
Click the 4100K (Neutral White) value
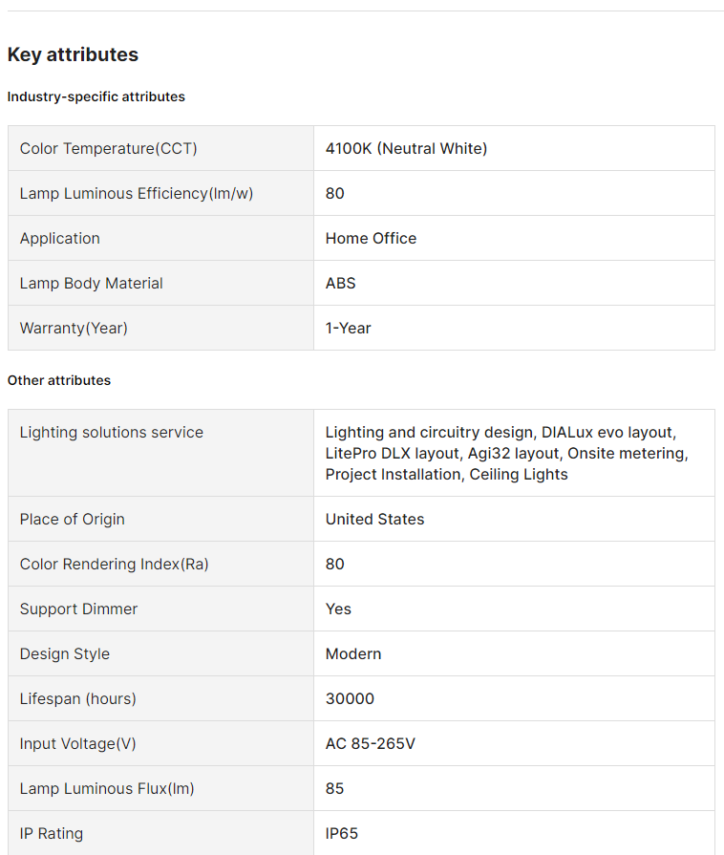coord(406,148)
